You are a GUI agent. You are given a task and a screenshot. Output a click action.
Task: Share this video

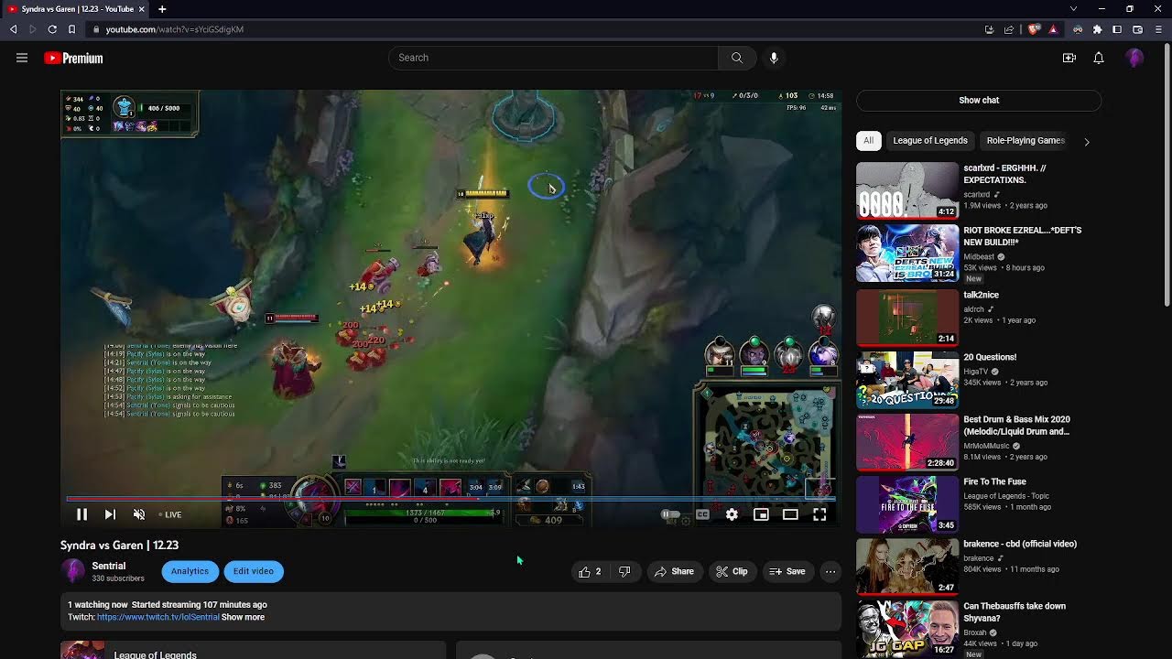click(x=674, y=571)
